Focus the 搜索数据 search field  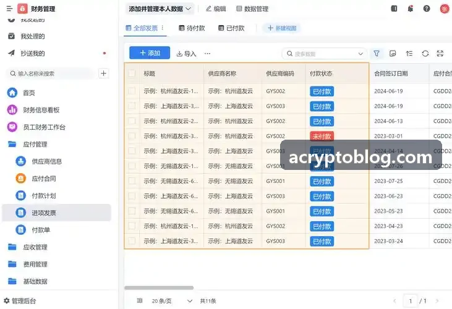point(324,54)
